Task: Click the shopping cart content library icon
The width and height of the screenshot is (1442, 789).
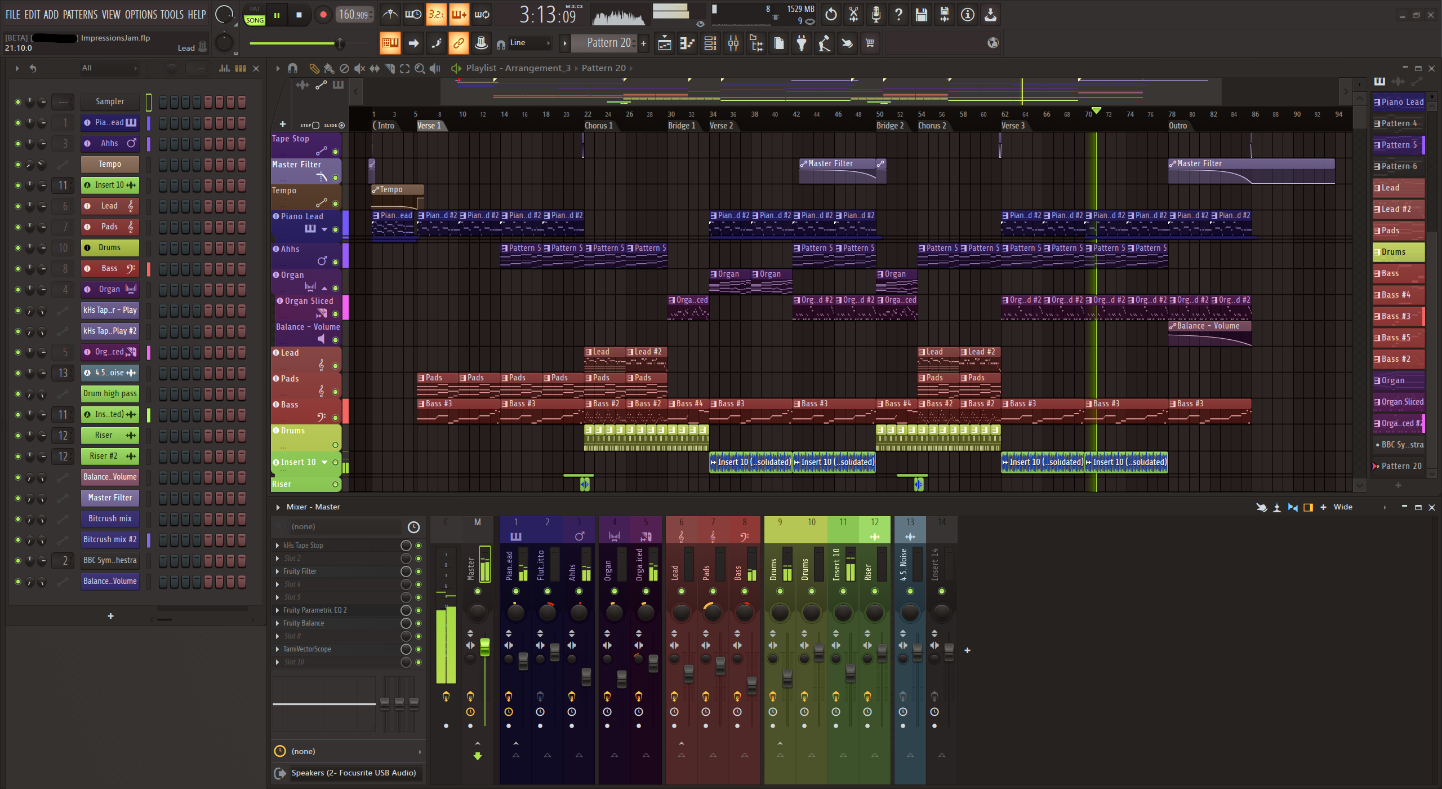Action: tap(870, 43)
